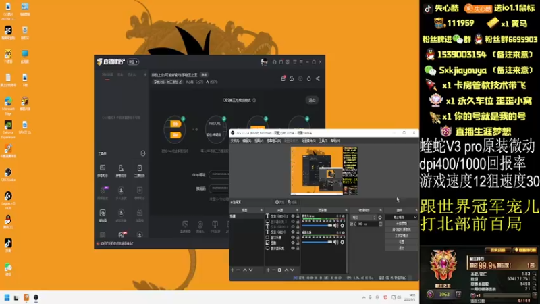
Task: Open the GeForce Experience desktop shortcut
Action: tap(8, 129)
